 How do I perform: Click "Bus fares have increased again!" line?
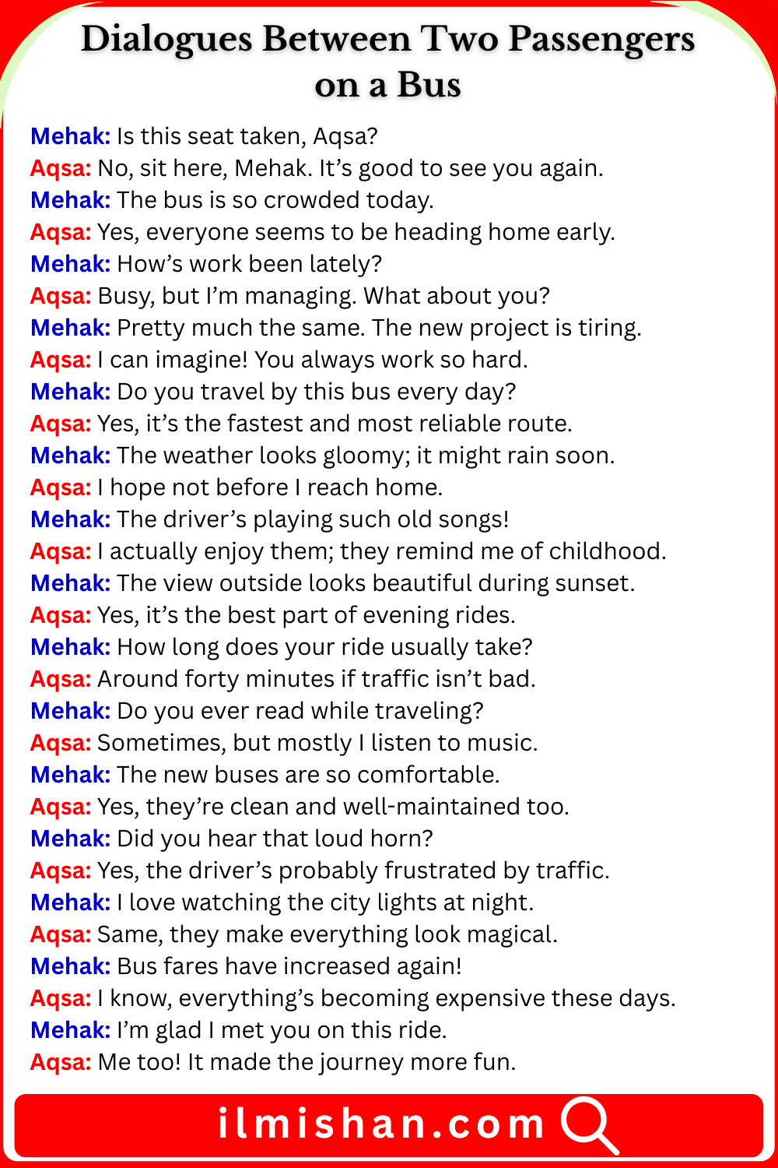coord(289,966)
